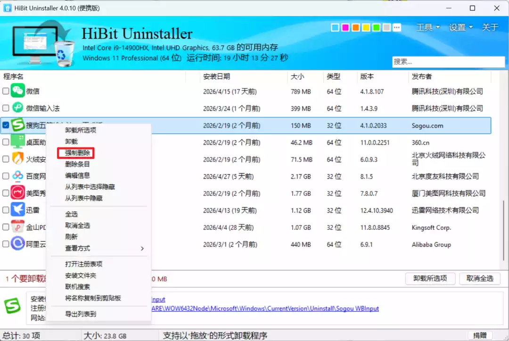This screenshot has width=509, height=341.
Task: Click the 百度网盘 cloud icon
Action: tap(17, 176)
